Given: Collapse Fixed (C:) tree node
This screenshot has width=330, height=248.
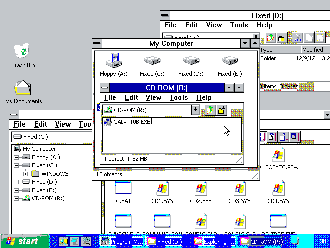Looking at the screenshot, I should pos(16,165).
